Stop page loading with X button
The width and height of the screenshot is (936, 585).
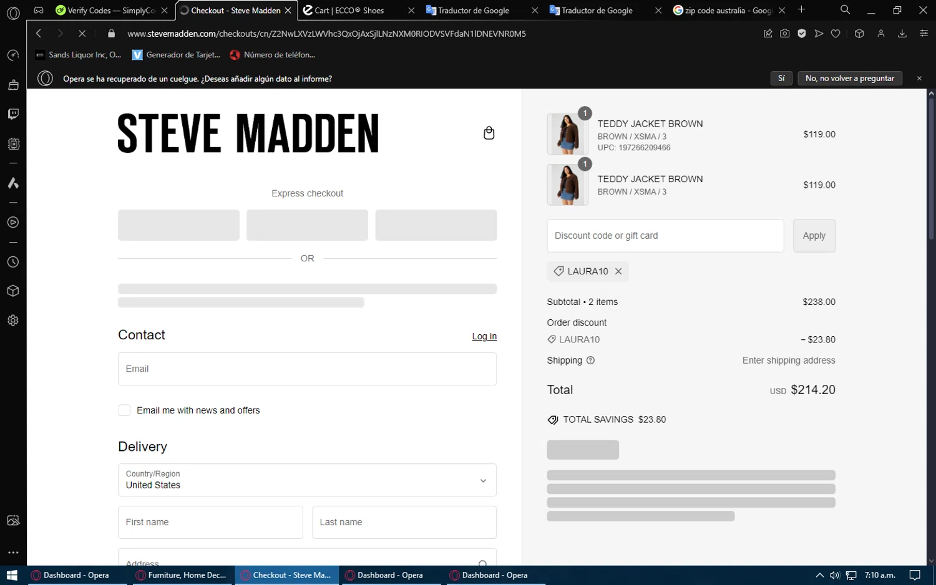82,34
